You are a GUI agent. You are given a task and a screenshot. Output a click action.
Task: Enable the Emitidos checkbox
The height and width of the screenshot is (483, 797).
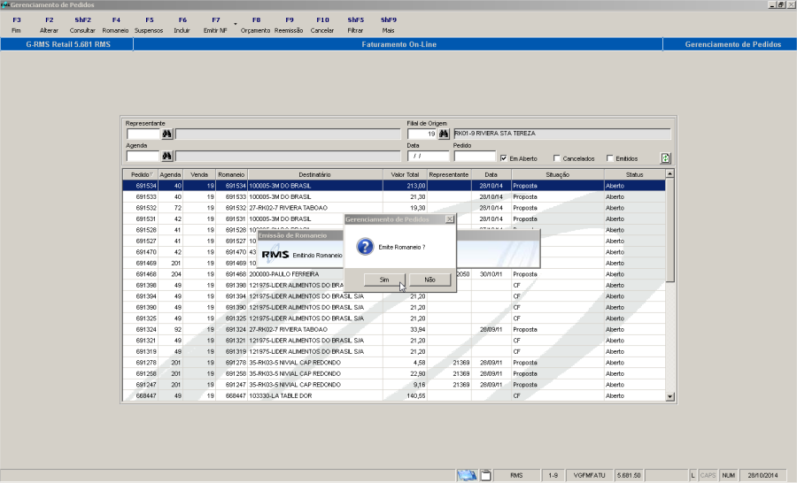coord(610,158)
